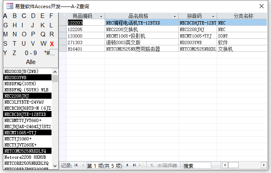Filter by letter S

click(5, 44)
